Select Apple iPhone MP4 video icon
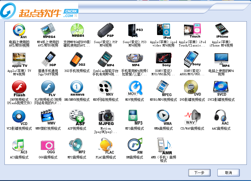 (x=221, y=31)
